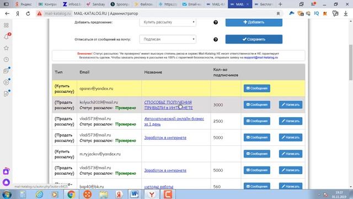
Task: Click "Написать" in the 2500 subscribers row
Action: point(291,121)
